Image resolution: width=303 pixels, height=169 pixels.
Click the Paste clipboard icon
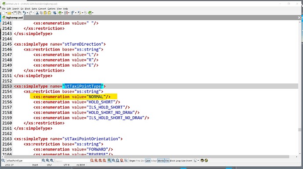(x=45, y=13)
